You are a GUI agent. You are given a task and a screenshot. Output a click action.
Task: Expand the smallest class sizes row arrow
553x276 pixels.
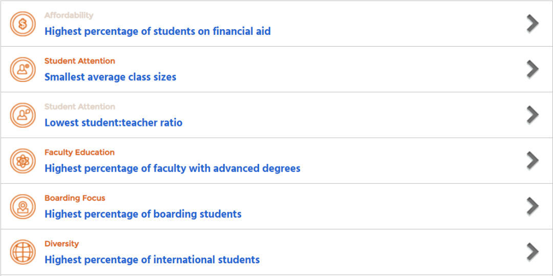pyautogui.click(x=533, y=69)
